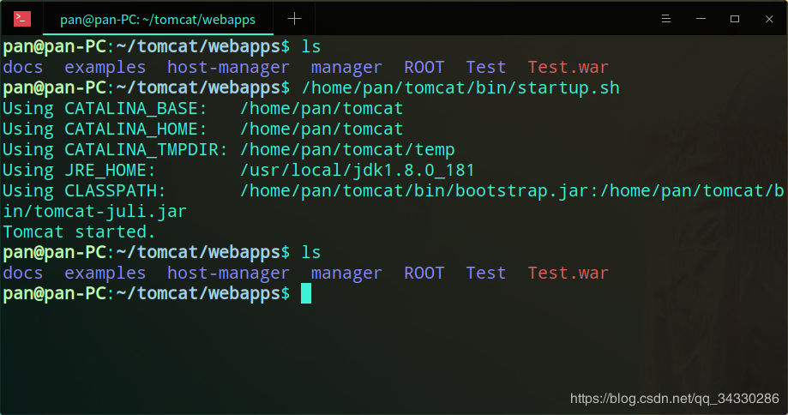
Task: Click the blog.csdn.net watermark link
Action: point(674,399)
